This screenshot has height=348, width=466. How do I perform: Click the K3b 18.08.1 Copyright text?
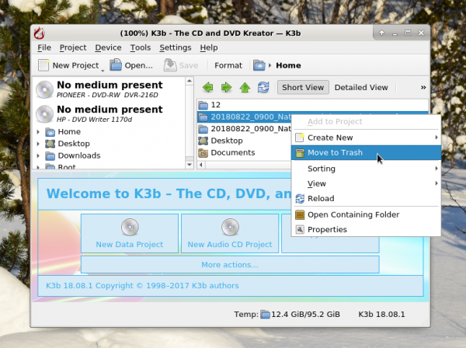pyautogui.click(x=142, y=286)
